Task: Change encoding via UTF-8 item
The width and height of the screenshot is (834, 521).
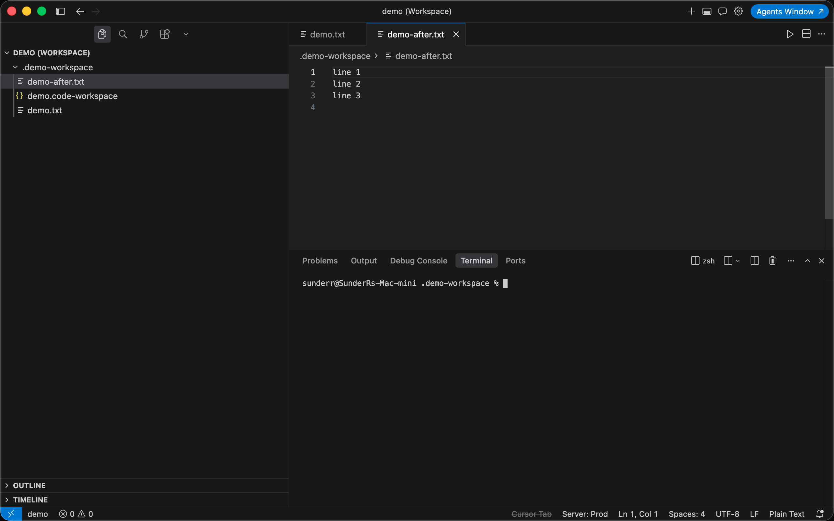Action: click(x=727, y=514)
